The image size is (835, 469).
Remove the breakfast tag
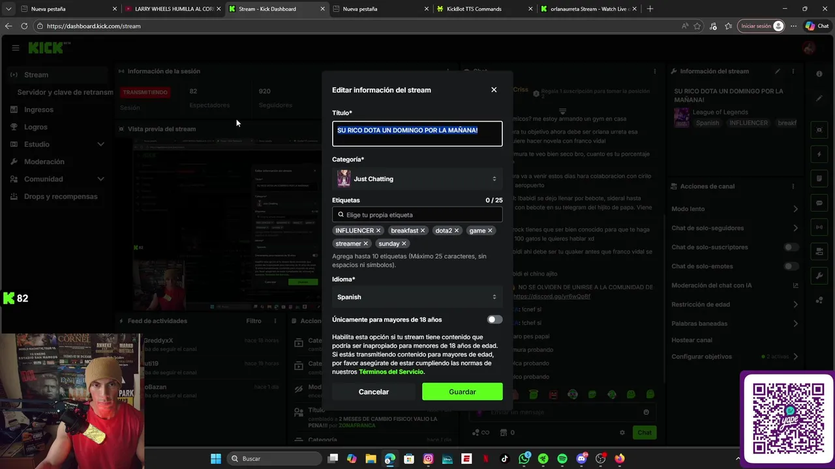pyautogui.click(x=423, y=231)
